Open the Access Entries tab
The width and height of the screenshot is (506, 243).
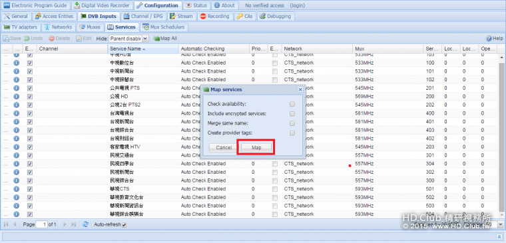pos(55,16)
